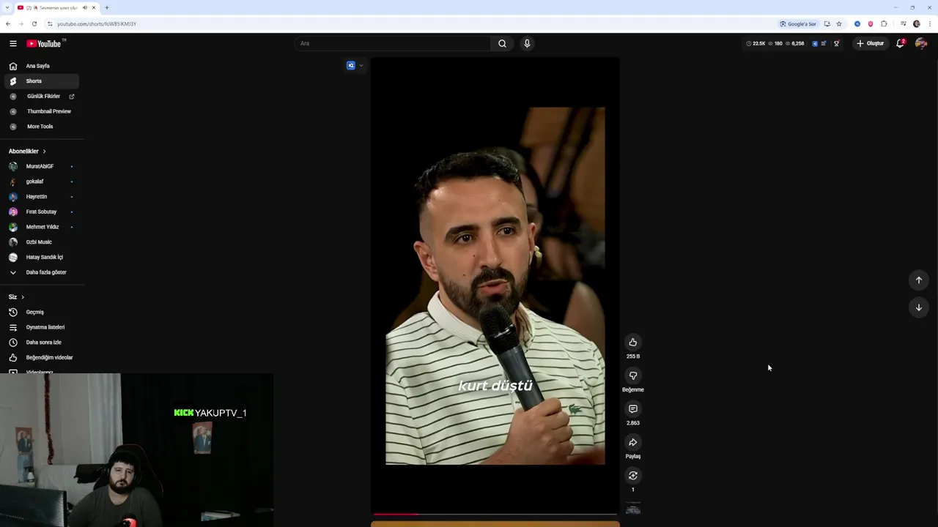Mute the tab via speaker icon

[x=85, y=7]
